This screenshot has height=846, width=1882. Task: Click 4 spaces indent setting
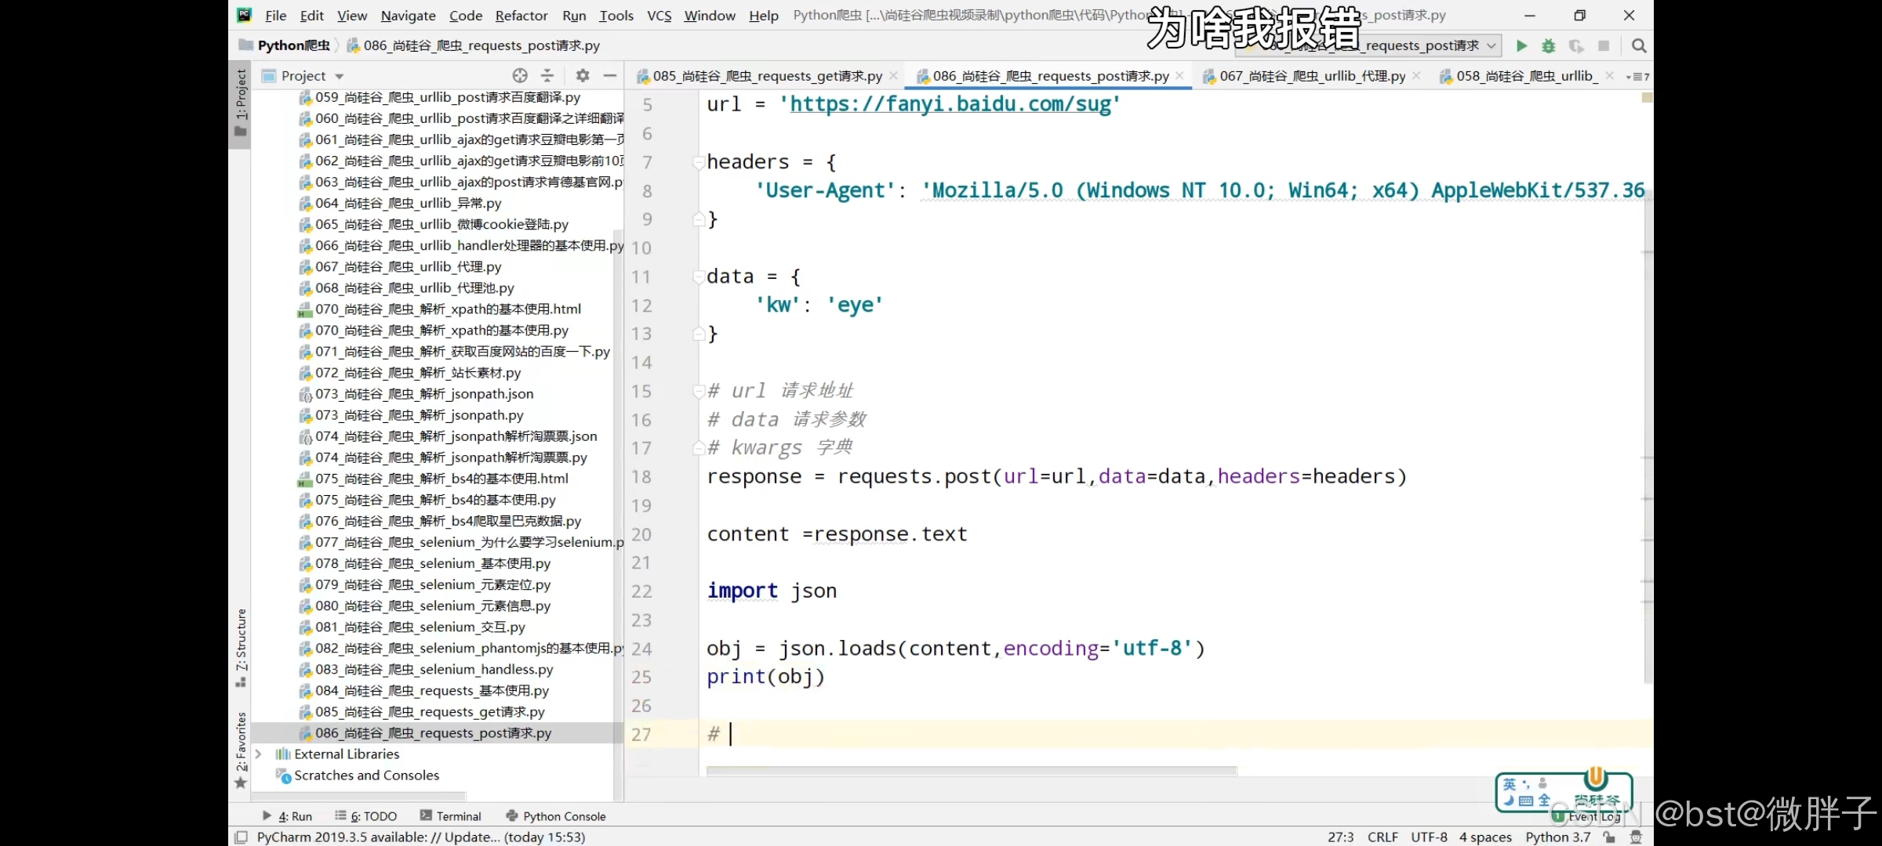coord(1485,837)
